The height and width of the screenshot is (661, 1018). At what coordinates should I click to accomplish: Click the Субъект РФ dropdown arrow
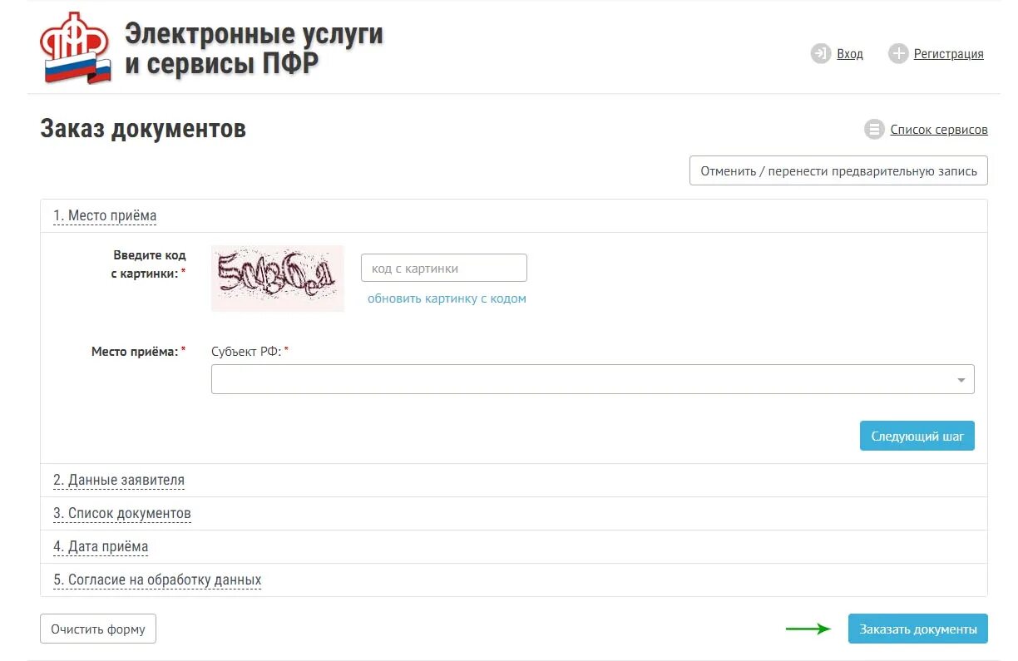961,380
